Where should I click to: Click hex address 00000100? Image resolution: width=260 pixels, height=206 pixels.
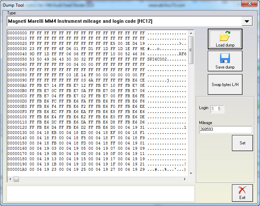[17, 117]
